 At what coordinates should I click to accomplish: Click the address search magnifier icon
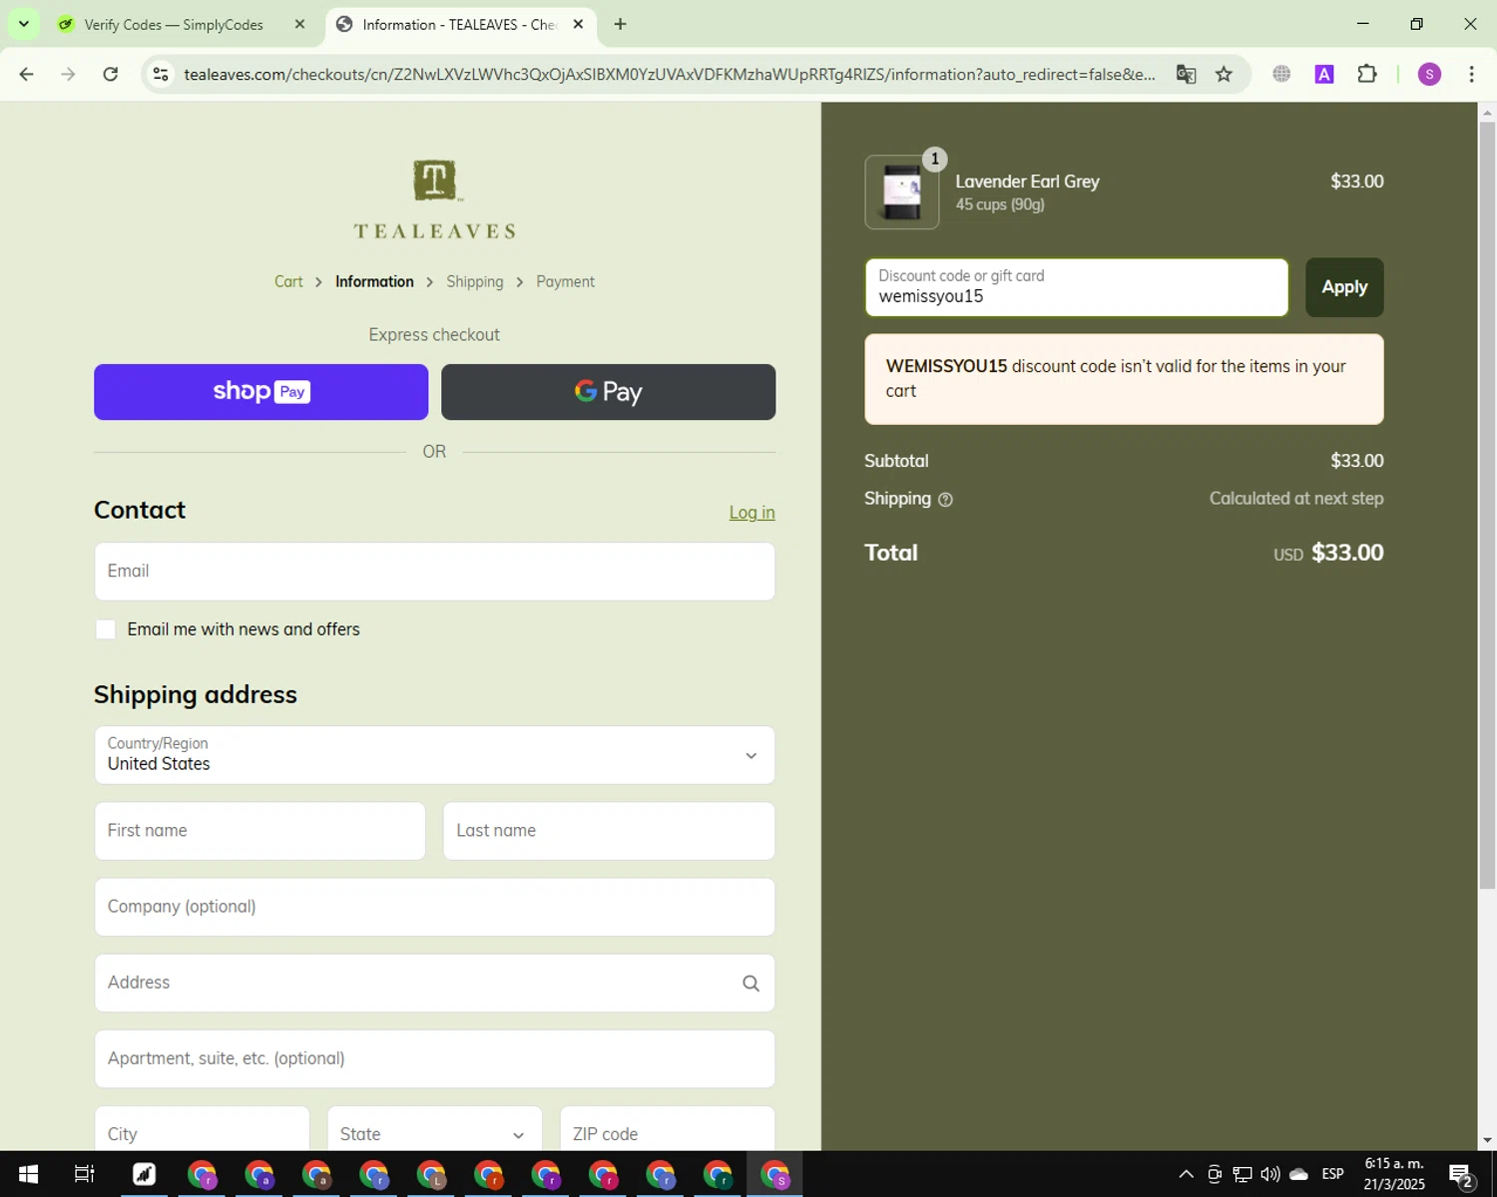coord(751,984)
